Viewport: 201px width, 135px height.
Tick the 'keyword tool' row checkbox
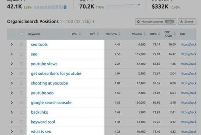tap(22, 122)
